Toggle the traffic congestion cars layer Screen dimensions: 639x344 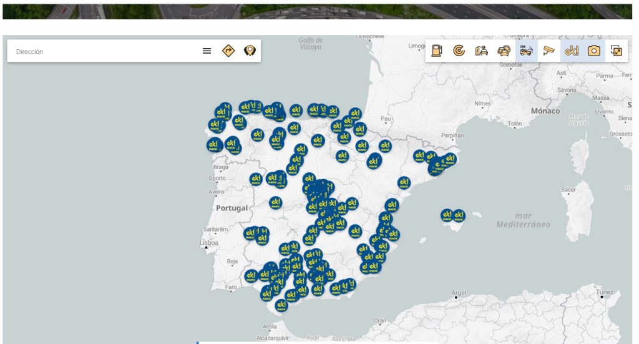point(504,51)
